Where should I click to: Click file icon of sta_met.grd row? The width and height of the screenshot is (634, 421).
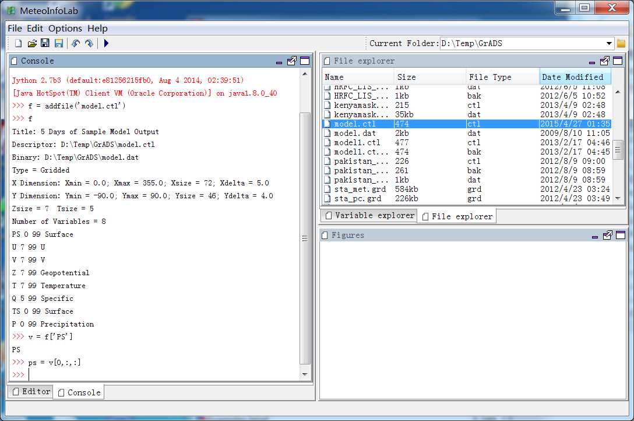pos(327,189)
